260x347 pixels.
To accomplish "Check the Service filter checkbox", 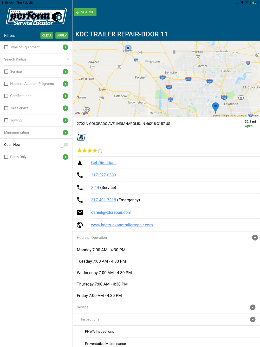I will click(6, 72).
